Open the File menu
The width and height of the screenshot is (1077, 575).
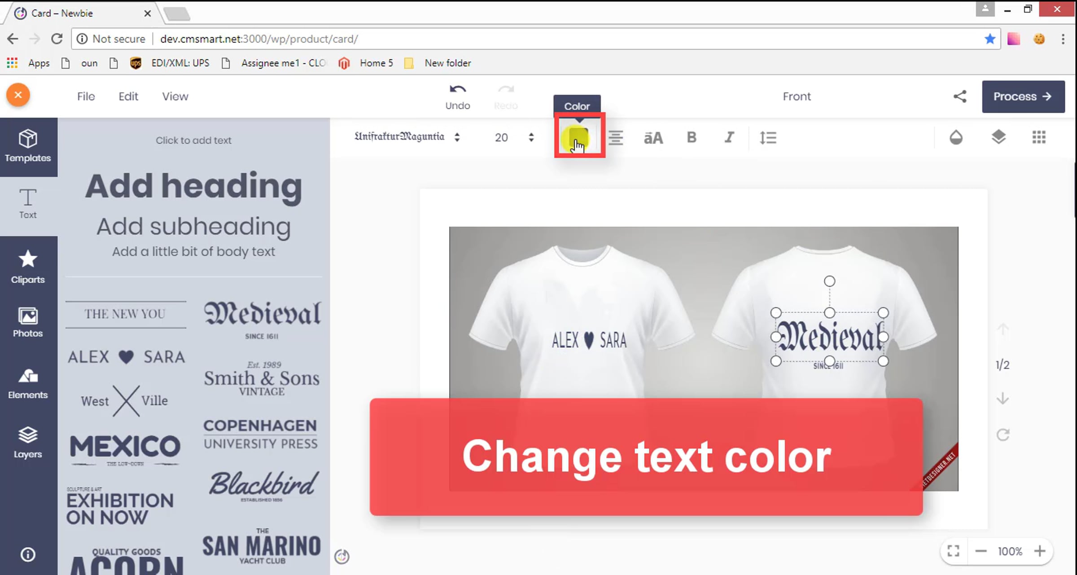pyautogui.click(x=86, y=97)
